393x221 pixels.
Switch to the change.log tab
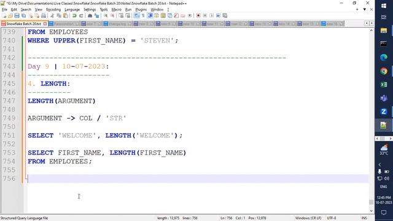tap(117, 23)
